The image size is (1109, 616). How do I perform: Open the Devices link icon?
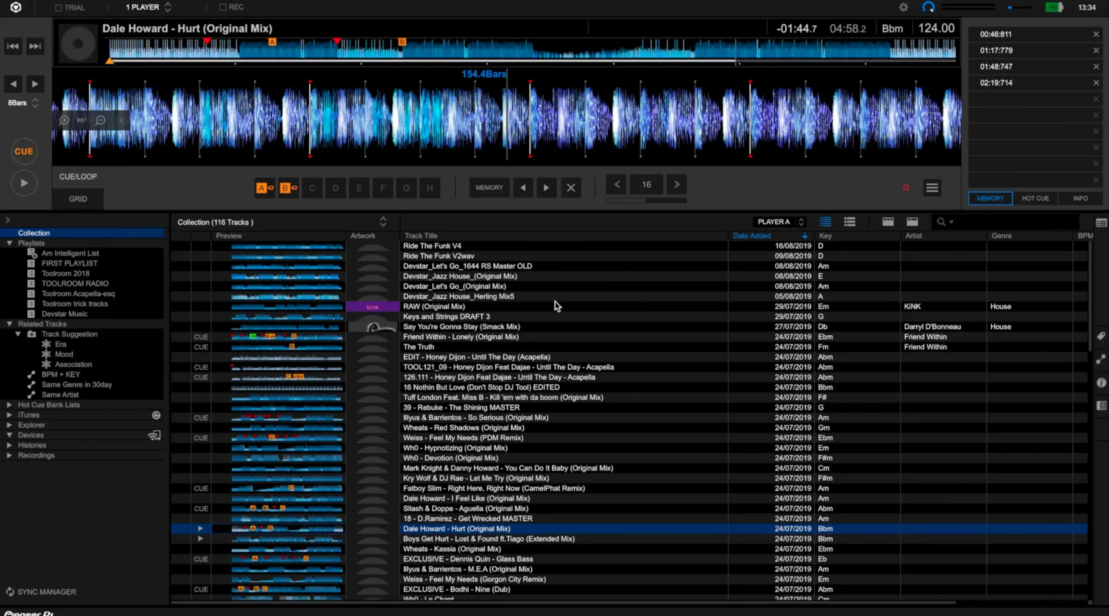154,435
